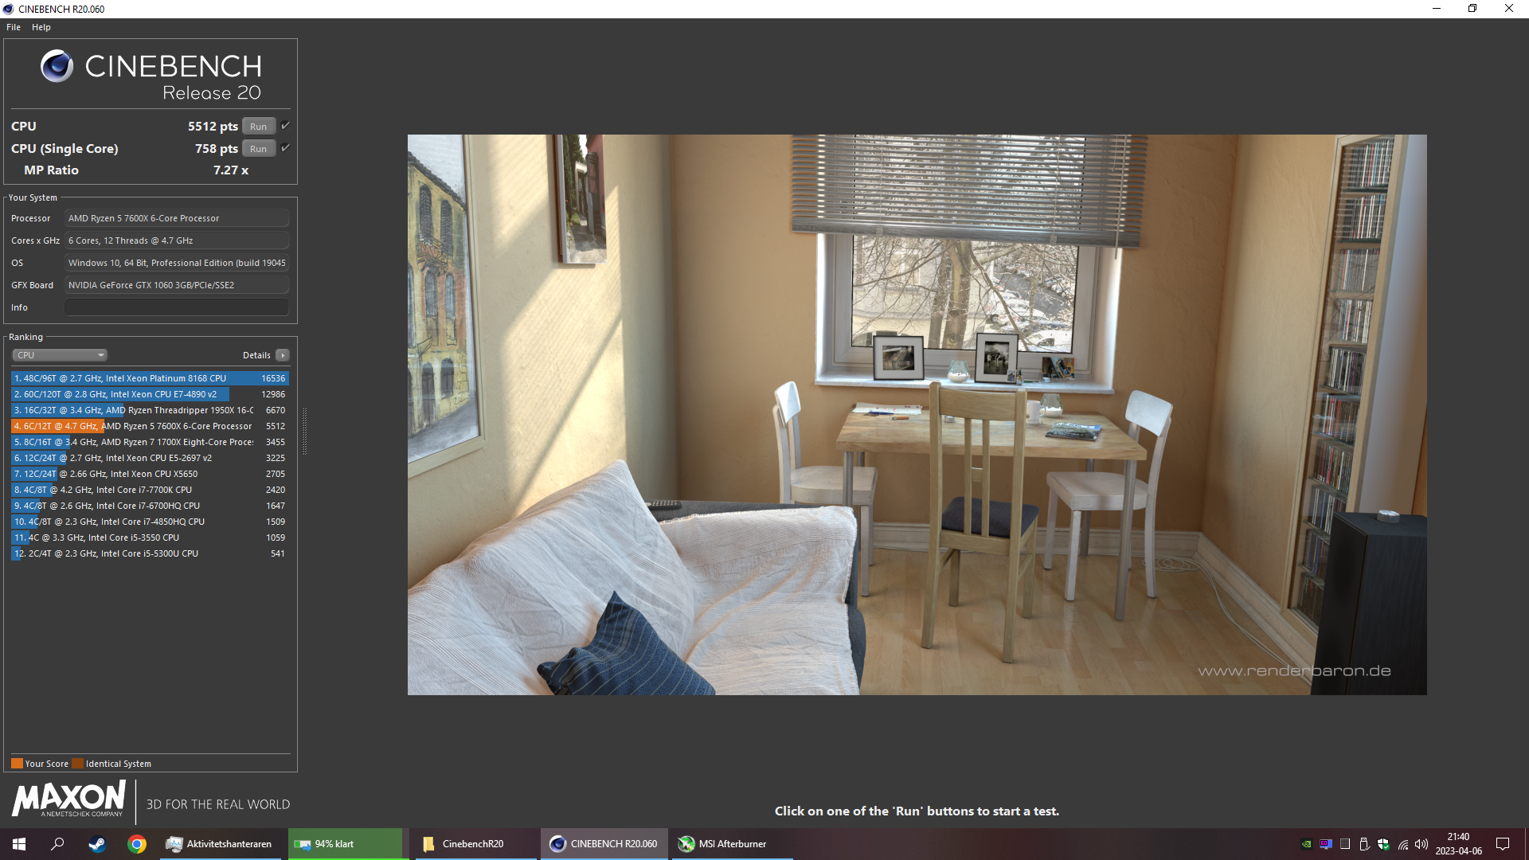Open Steam from the taskbar
1529x860 pixels.
click(97, 844)
